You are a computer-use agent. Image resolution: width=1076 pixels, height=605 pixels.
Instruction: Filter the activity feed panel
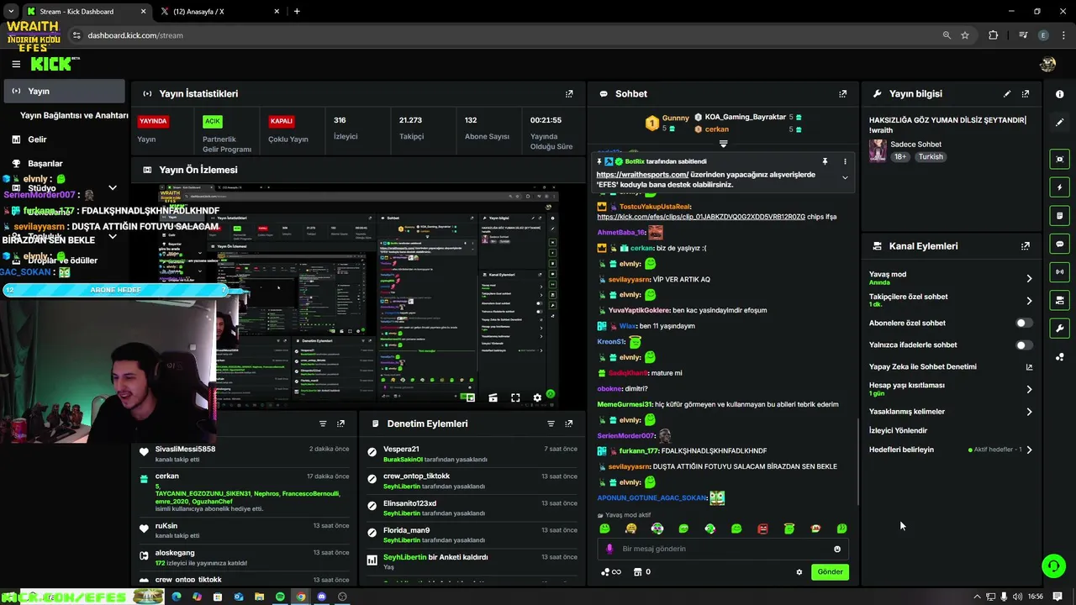click(323, 423)
